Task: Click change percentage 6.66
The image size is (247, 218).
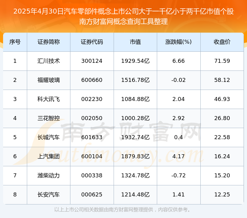Action: click(x=178, y=61)
